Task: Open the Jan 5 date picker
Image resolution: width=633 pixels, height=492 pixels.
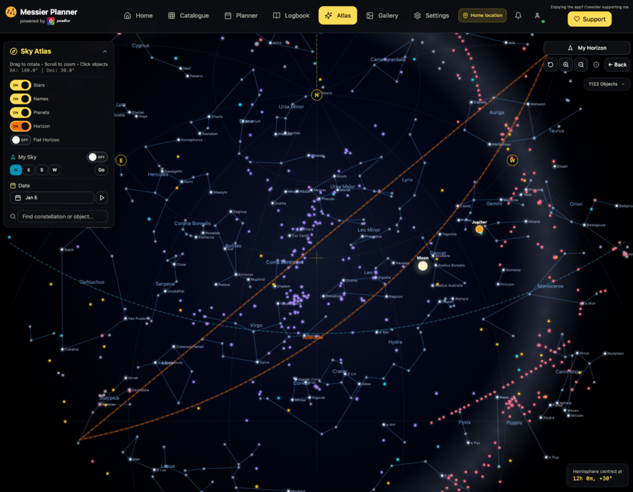Action: tap(52, 198)
